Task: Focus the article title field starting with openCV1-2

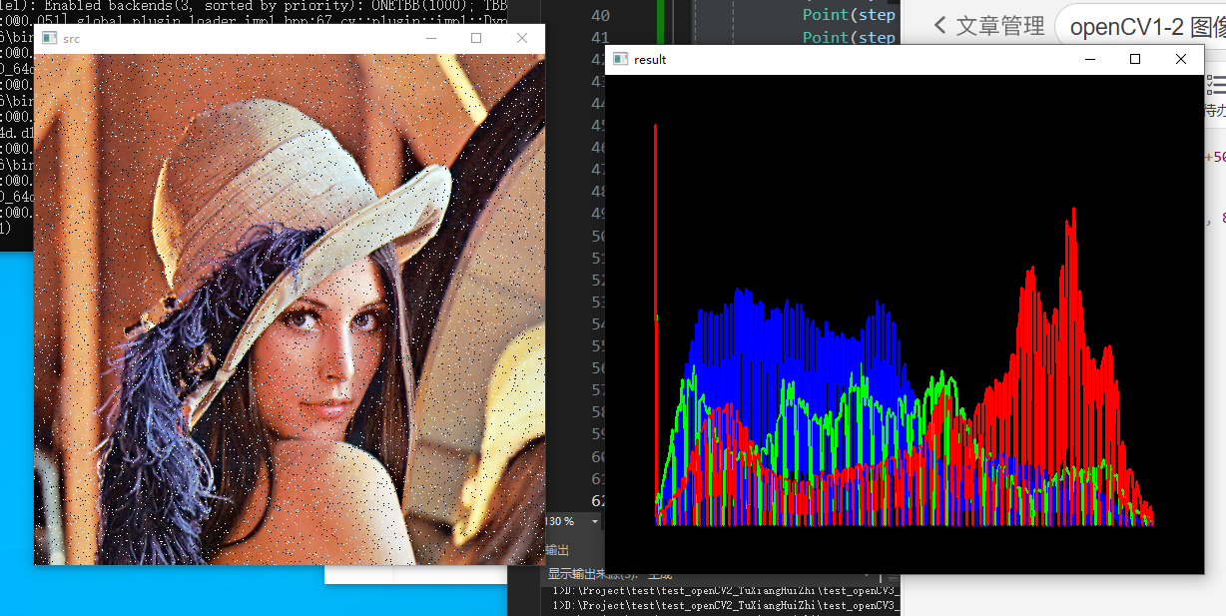Action: 1140,27
